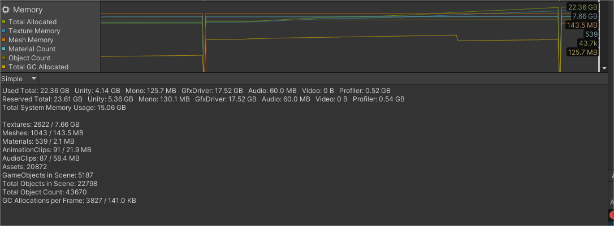Click the Material Count legend label
The image size is (614, 226).
pyautogui.click(x=32, y=49)
